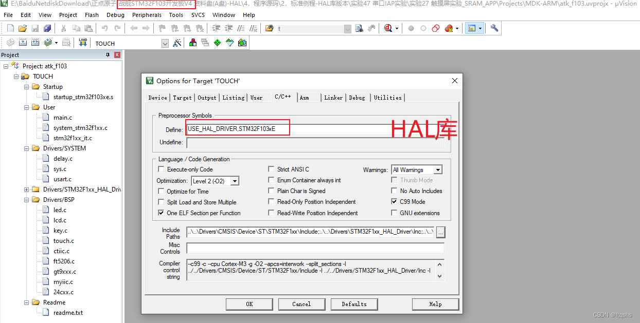Download to flash using the LOAD icon
The height and width of the screenshot is (323, 640).
[83, 43]
